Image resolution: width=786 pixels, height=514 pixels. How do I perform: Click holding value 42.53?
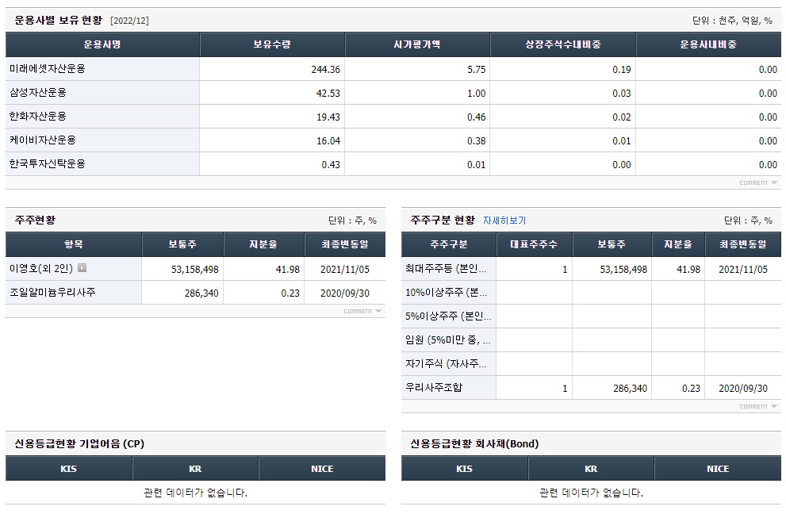point(328,94)
